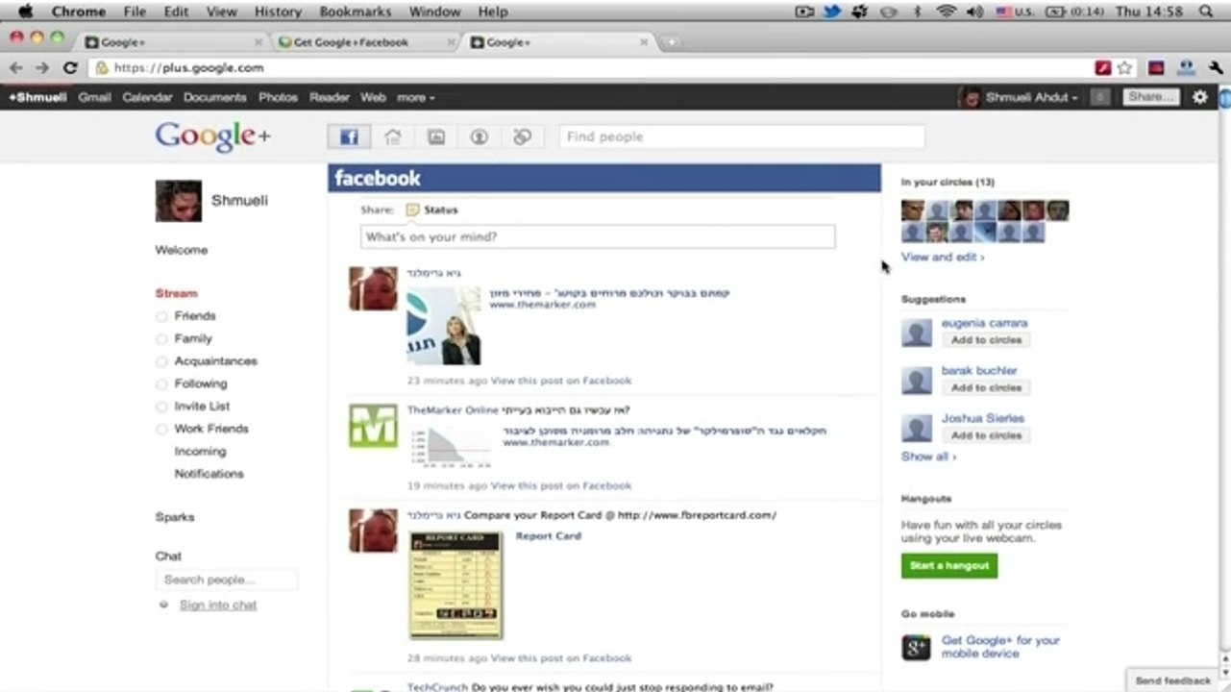Open Google+ options gear
The image size is (1231, 692).
[1200, 97]
